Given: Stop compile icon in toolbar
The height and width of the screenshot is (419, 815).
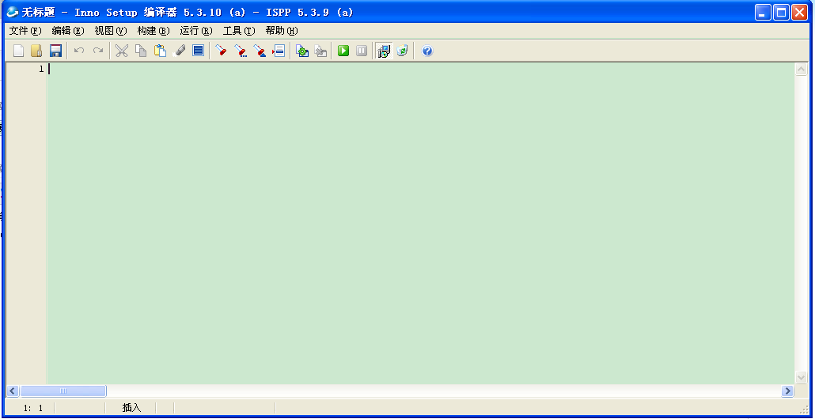Looking at the screenshot, I should 320,51.
